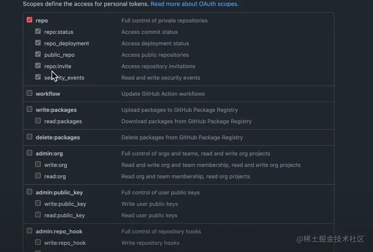Toggle the public_repo scope checkbox
The height and width of the screenshot is (252, 373).
click(x=38, y=54)
